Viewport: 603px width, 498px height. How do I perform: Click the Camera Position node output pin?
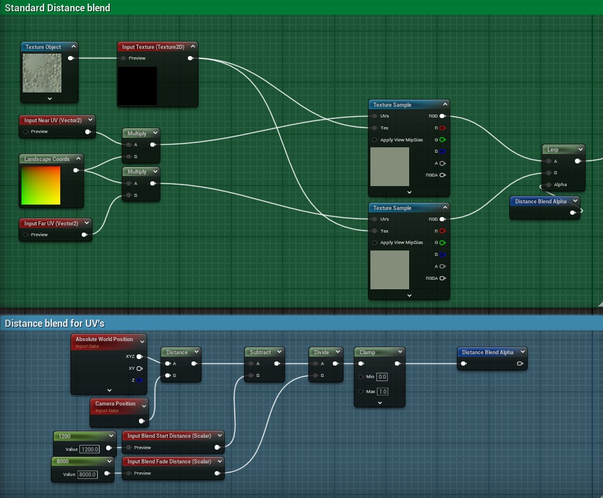[x=141, y=421]
